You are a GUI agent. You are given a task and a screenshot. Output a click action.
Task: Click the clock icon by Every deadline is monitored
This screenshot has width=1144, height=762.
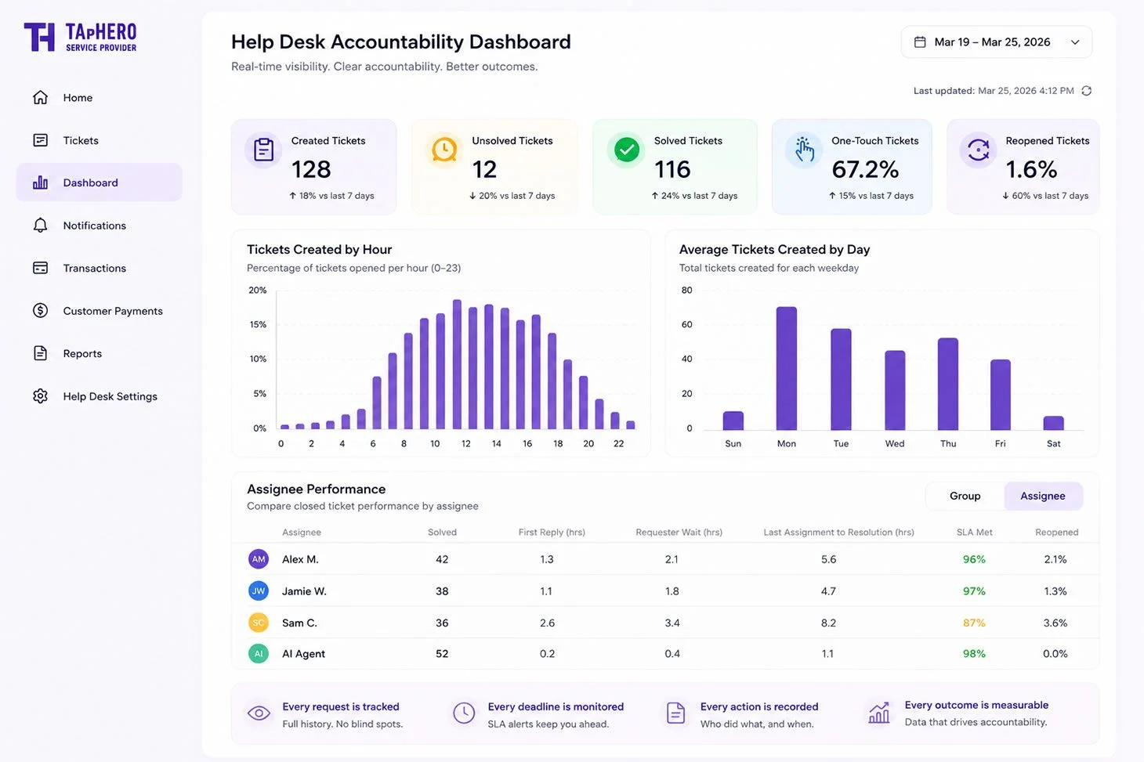point(464,713)
